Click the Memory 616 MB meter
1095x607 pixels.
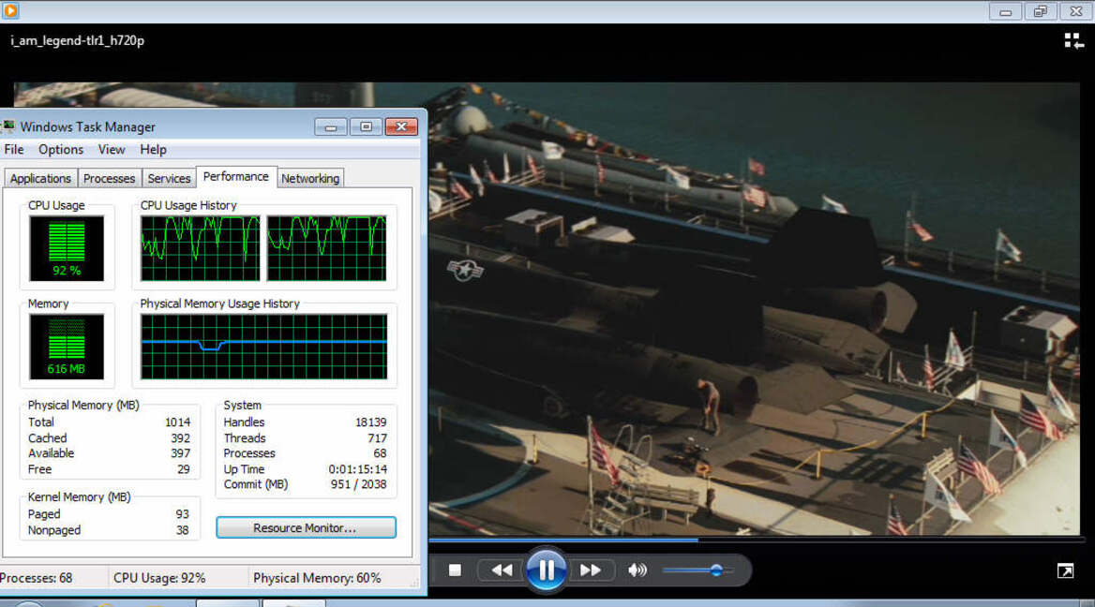click(67, 347)
